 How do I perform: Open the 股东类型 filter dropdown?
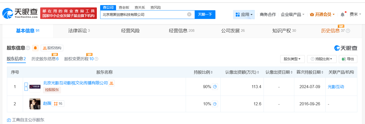click(292, 59)
